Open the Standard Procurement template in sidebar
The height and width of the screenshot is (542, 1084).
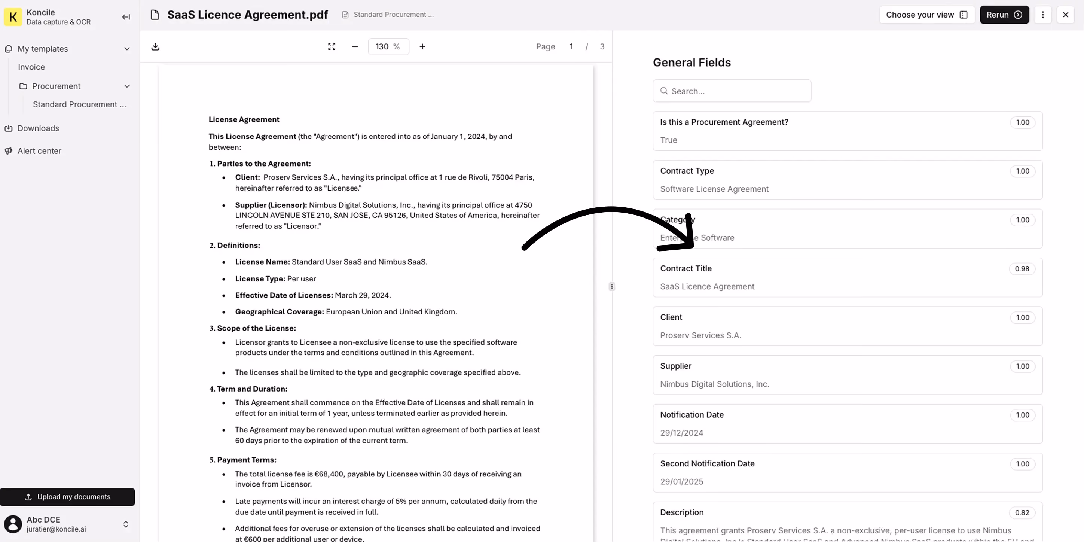point(80,104)
